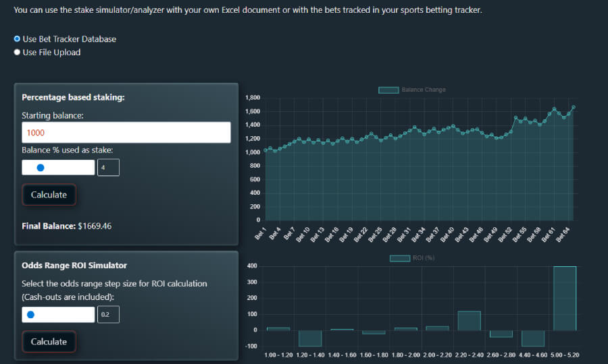
Task: Select the Use File Upload option
Action: 18,53
